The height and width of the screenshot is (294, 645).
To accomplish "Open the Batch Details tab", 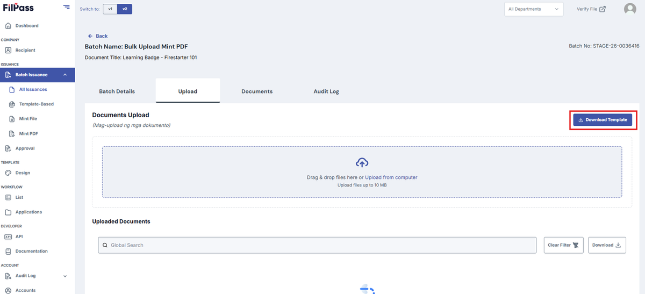I will tap(117, 91).
